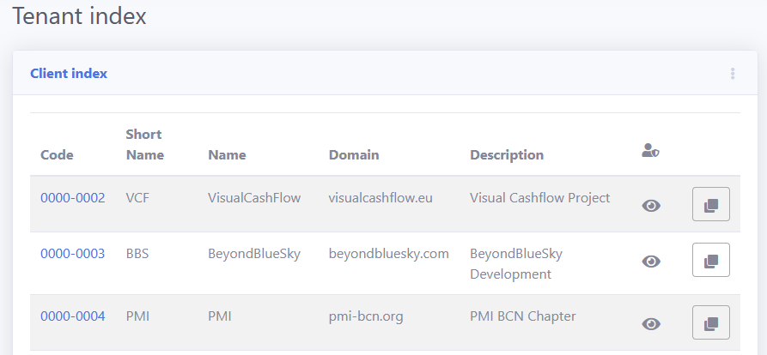The width and height of the screenshot is (767, 355).
Task: Click the Description column header
Action: [507, 155]
